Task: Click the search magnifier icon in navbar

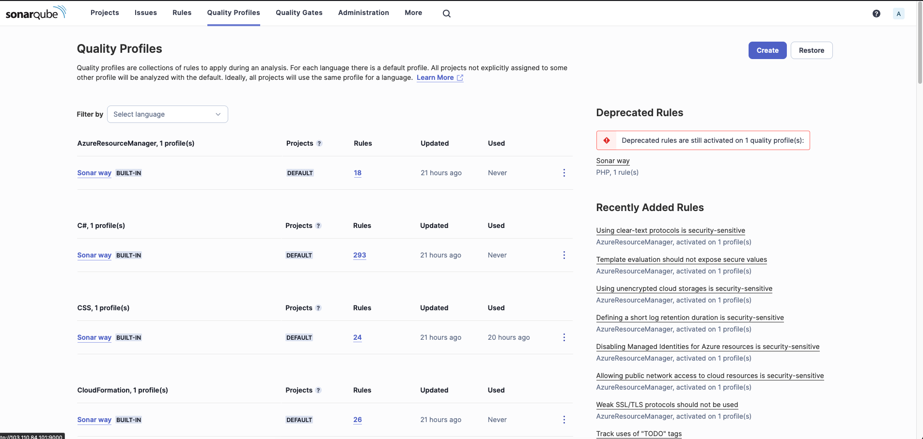Action: (446, 14)
